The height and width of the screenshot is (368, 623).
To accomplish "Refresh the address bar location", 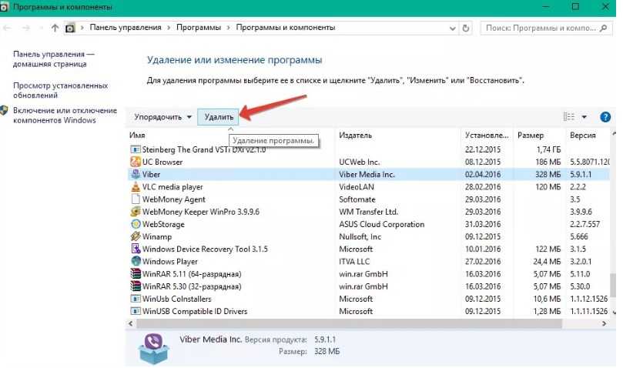I will point(466,28).
